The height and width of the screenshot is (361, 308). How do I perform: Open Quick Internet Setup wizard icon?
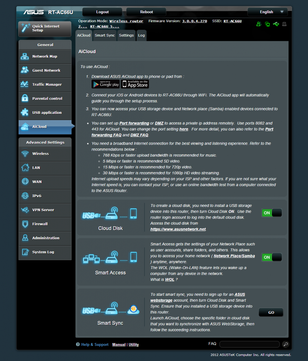(x=25, y=28)
